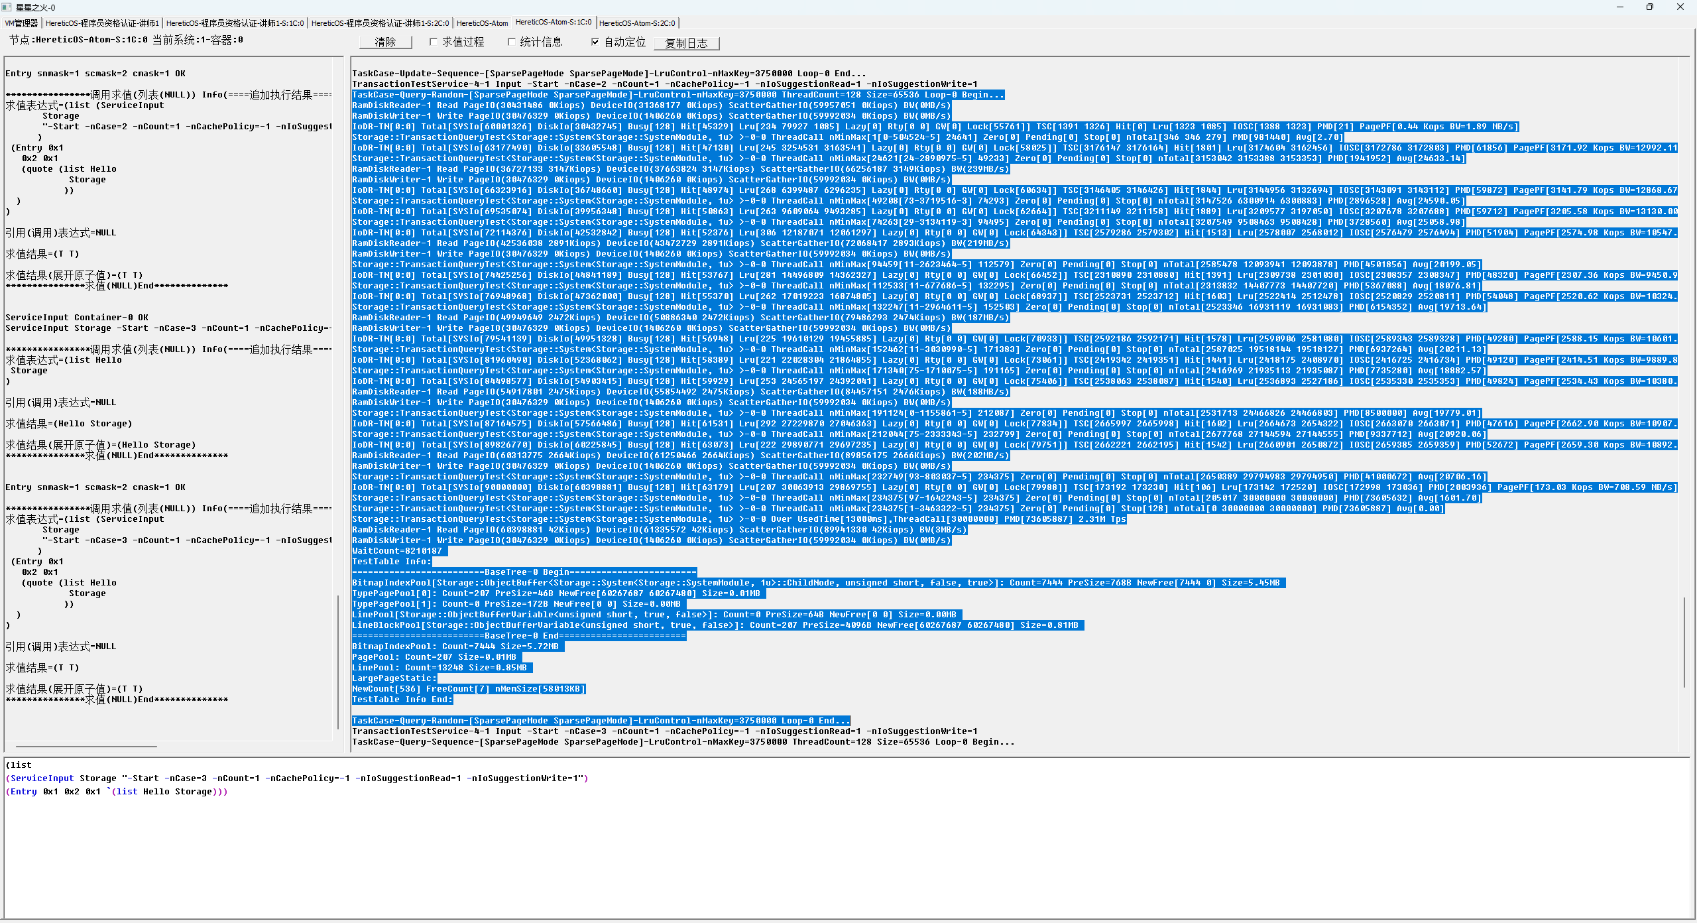The image size is (1697, 923).
Task: Click the WaitCount=8210187 log line
Action: click(398, 551)
